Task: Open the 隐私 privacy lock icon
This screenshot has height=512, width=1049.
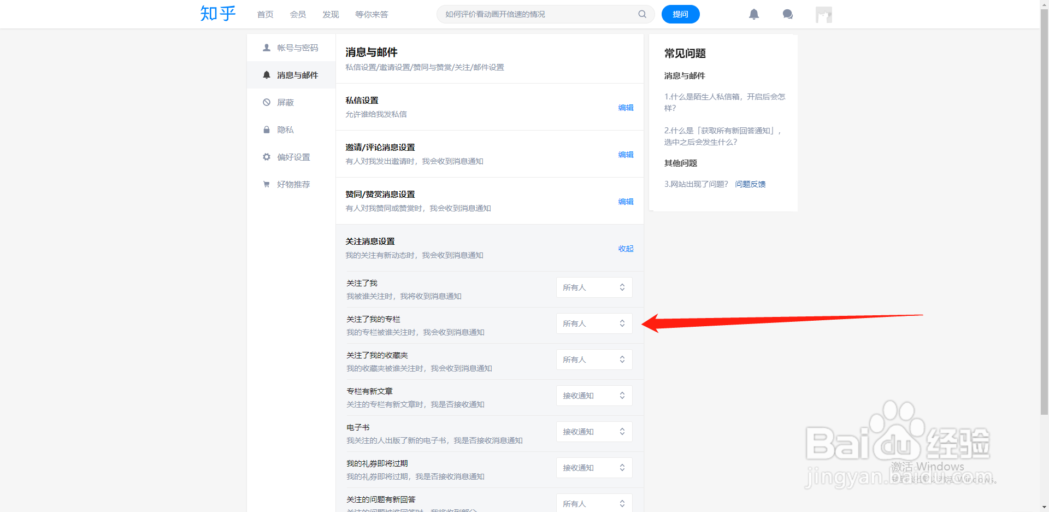Action: pos(266,130)
